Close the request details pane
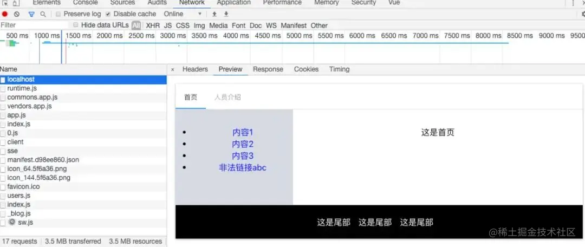585x247 pixels. click(172, 69)
